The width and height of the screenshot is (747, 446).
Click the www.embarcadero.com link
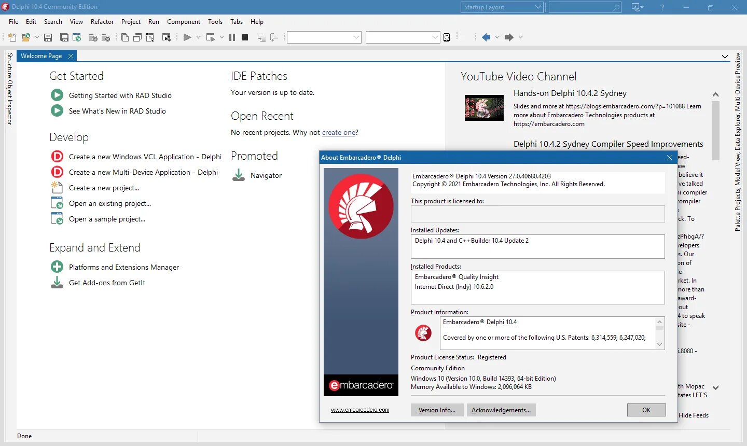point(360,410)
